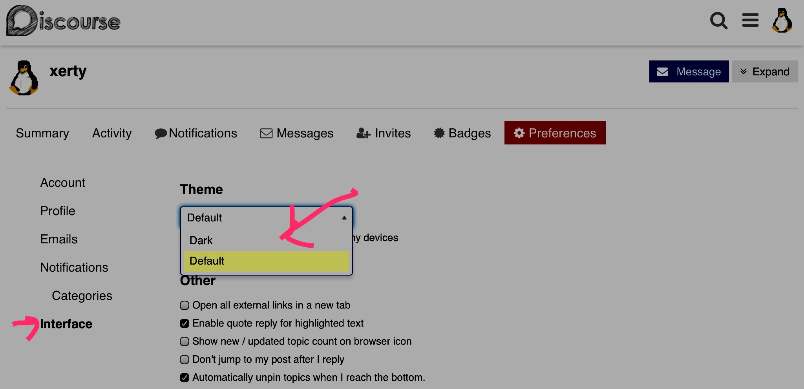Uncheck 'Automatically unpin topics when I reach the bottom'

(185, 378)
